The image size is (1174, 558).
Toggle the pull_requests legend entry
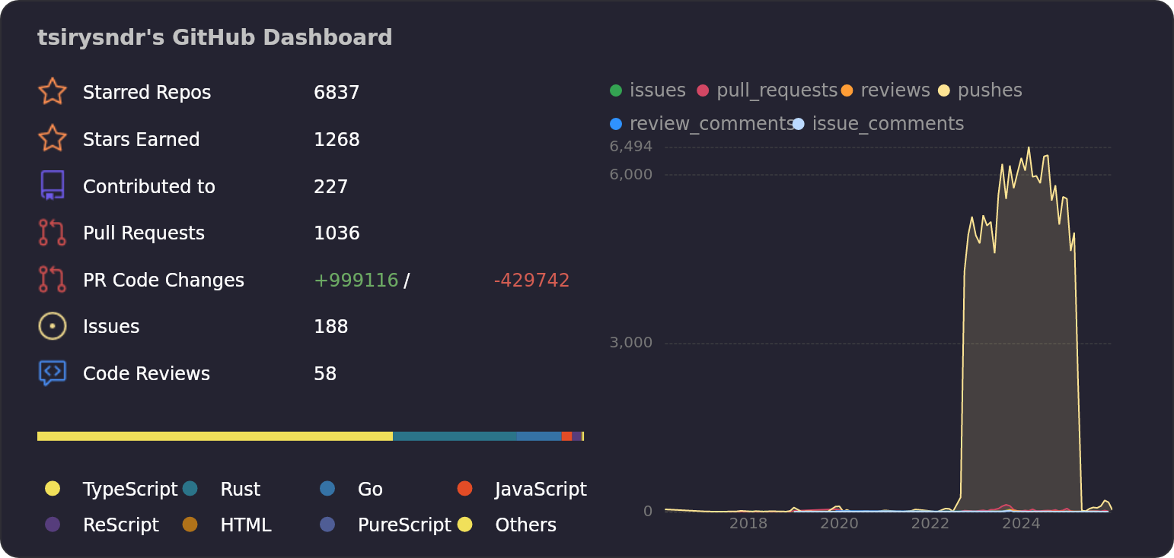767,90
